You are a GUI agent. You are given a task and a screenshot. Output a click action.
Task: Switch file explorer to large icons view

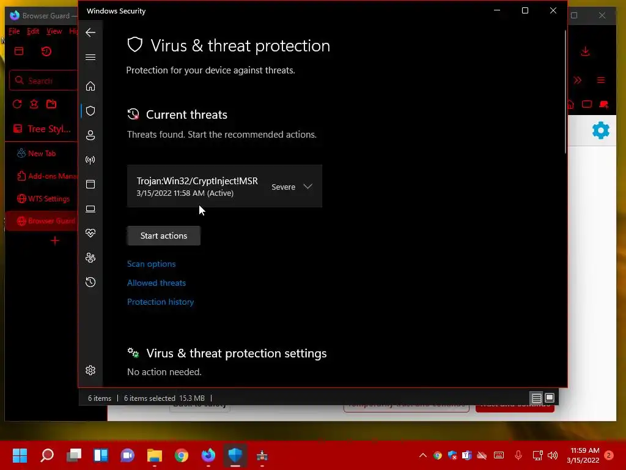[550, 398]
